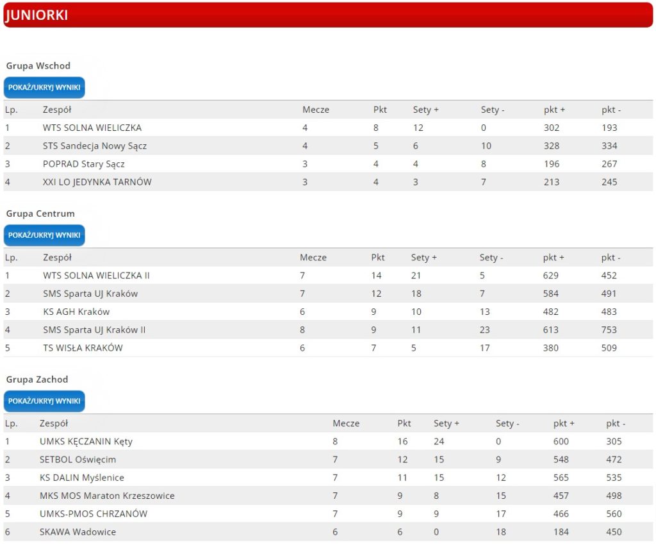
Task: Click pkt + value 629 in Centrum table
Action: click(550, 276)
